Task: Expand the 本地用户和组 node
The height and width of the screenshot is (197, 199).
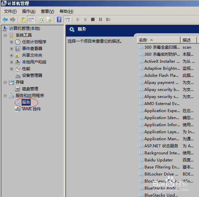Action: 11,62
